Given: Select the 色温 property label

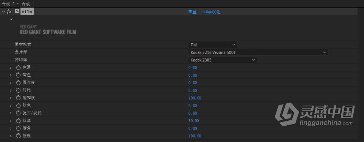Looking at the screenshot, I should (27, 68).
